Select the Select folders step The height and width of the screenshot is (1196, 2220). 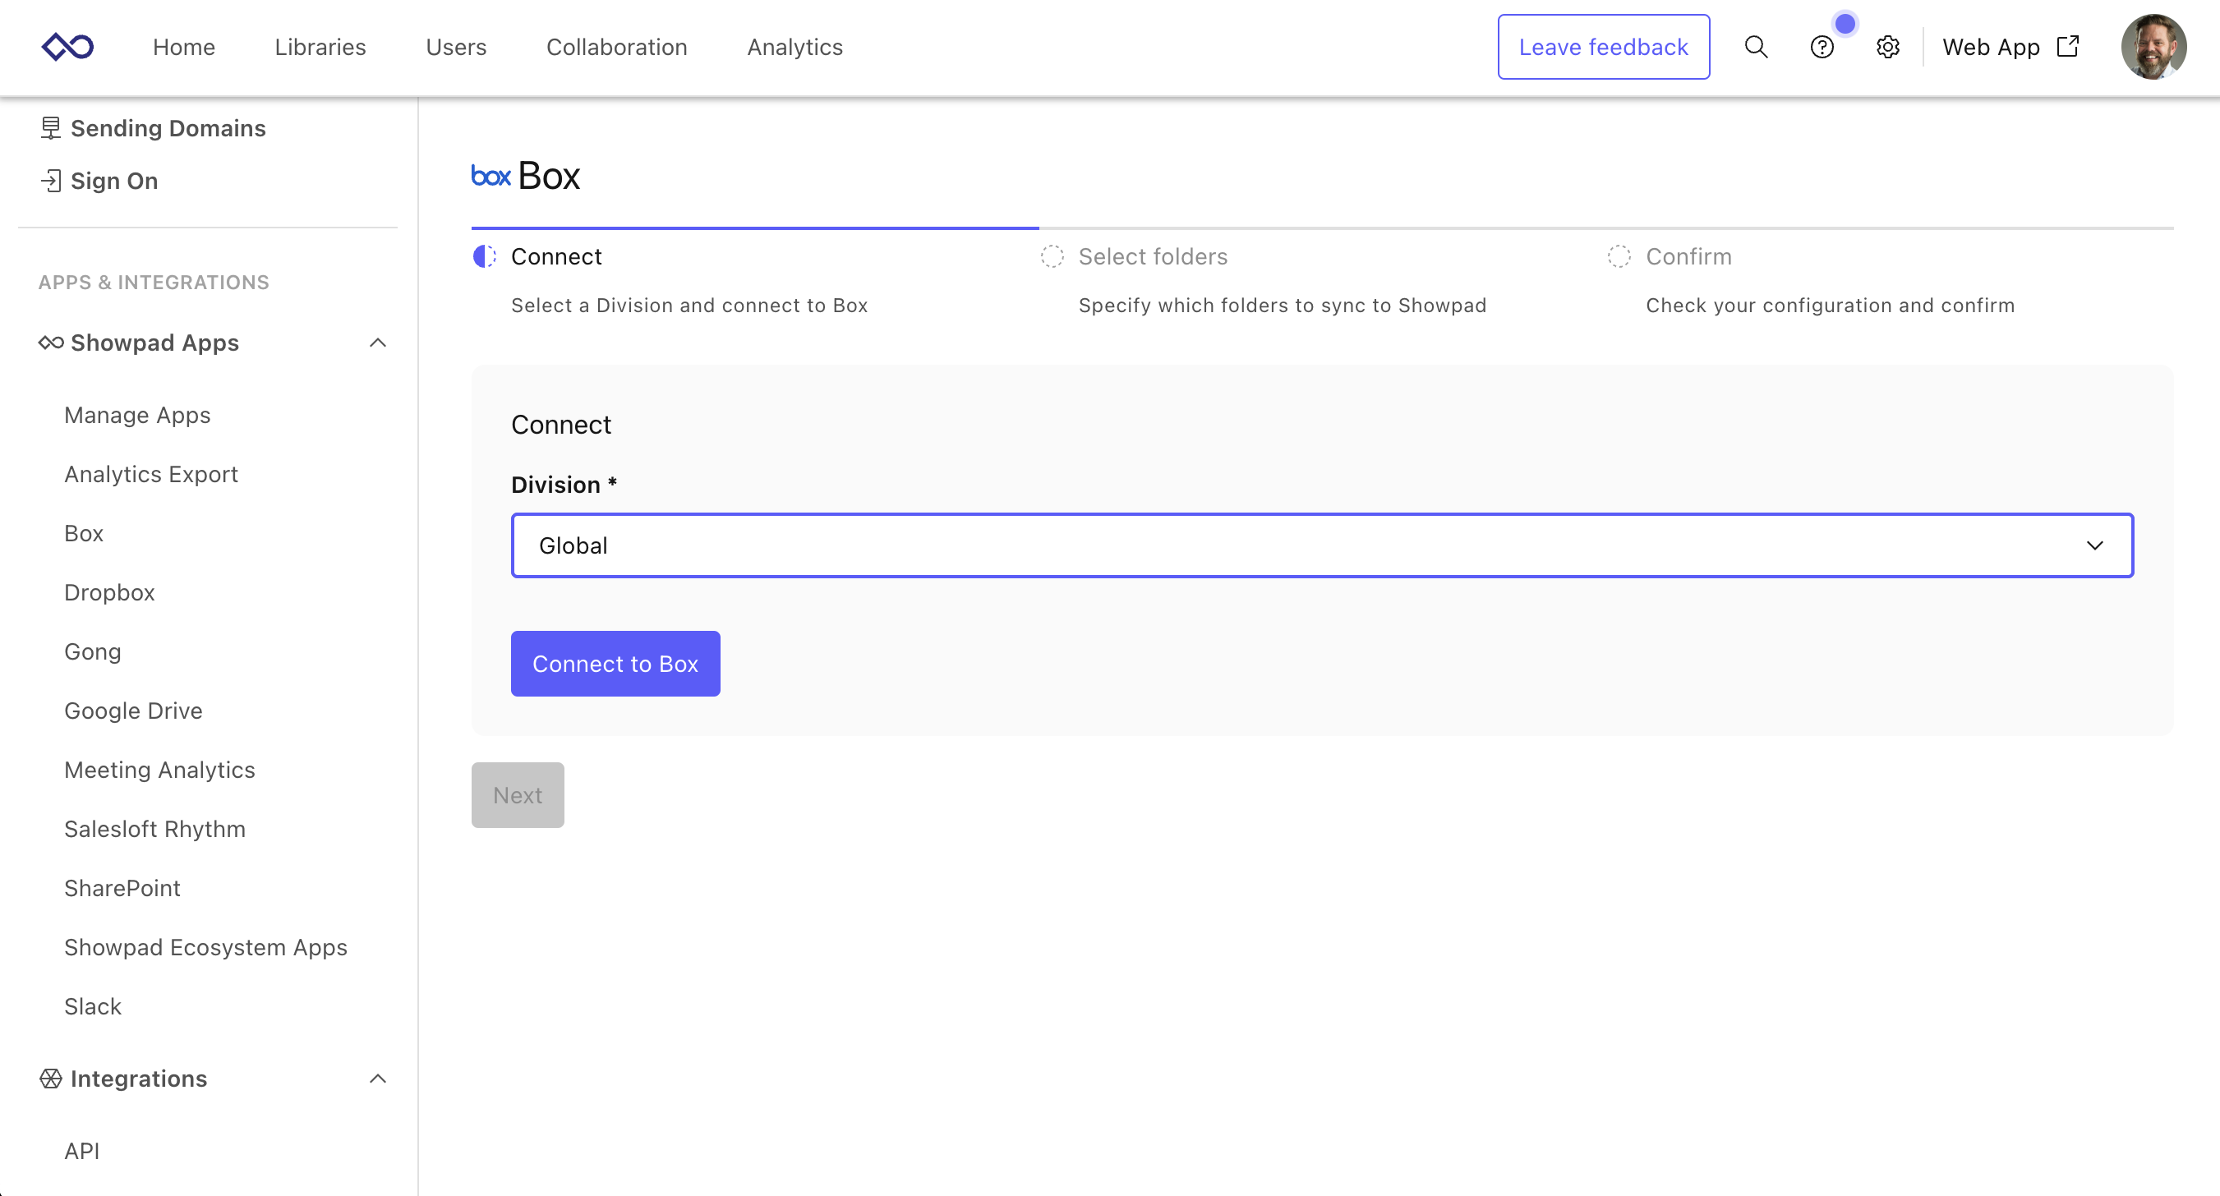coord(1152,257)
